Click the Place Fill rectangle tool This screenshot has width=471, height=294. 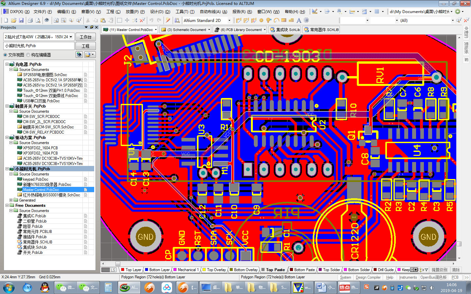[x=284, y=20]
